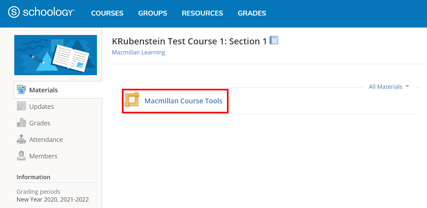Click the course banner image thumbnail
This screenshot has width=427, height=208.
click(x=55, y=55)
